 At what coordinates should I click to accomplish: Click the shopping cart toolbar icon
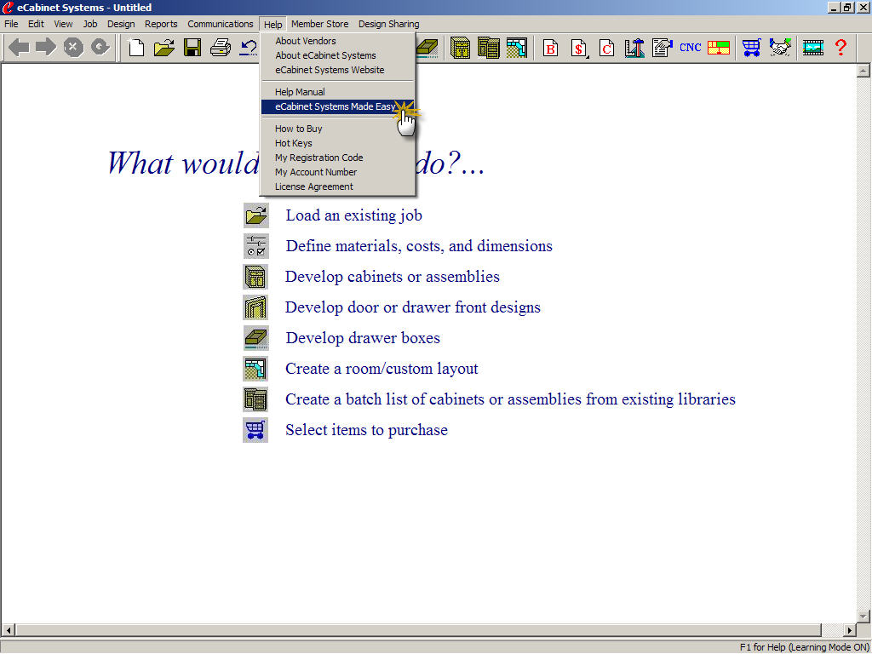pos(751,48)
